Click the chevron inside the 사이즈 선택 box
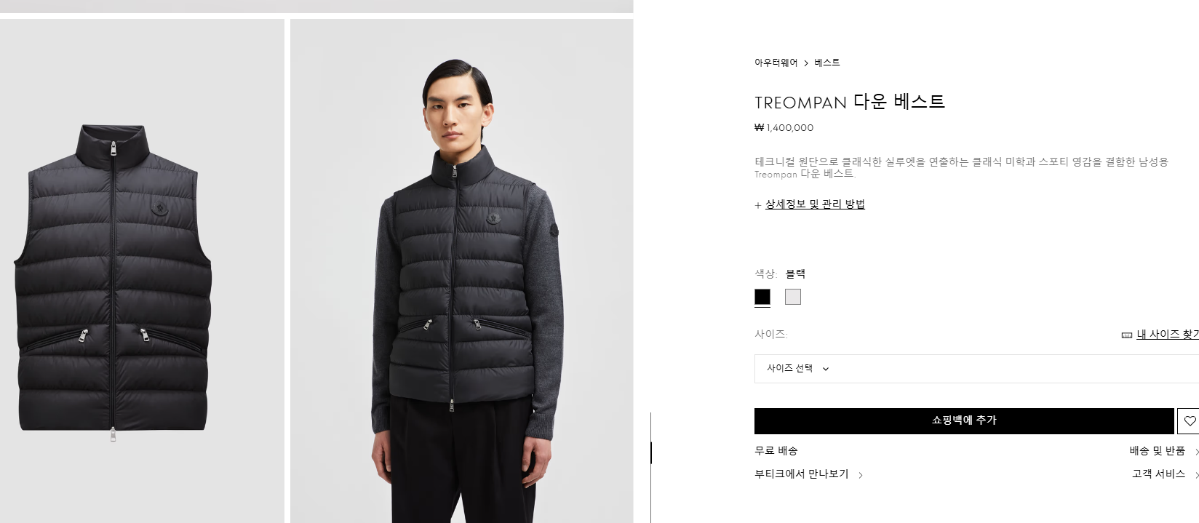The width and height of the screenshot is (1199, 523). [x=826, y=369]
